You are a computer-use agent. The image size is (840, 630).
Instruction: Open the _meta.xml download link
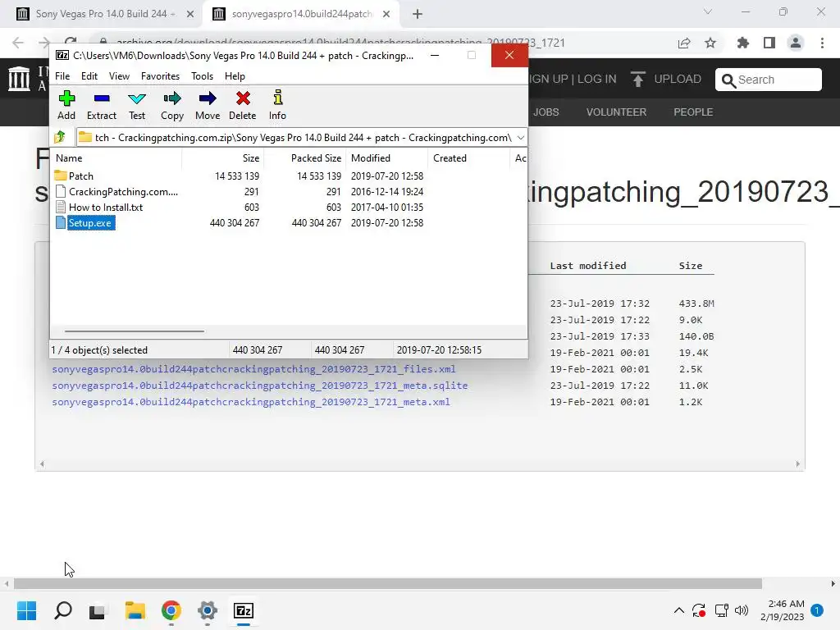pyautogui.click(x=251, y=402)
